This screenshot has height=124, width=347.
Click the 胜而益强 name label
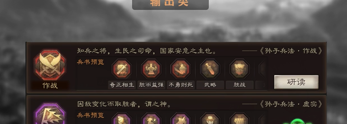[151, 85]
